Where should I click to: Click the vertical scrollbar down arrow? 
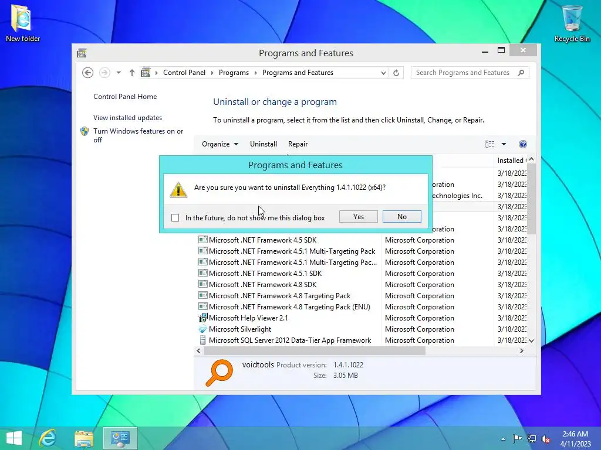click(531, 340)
